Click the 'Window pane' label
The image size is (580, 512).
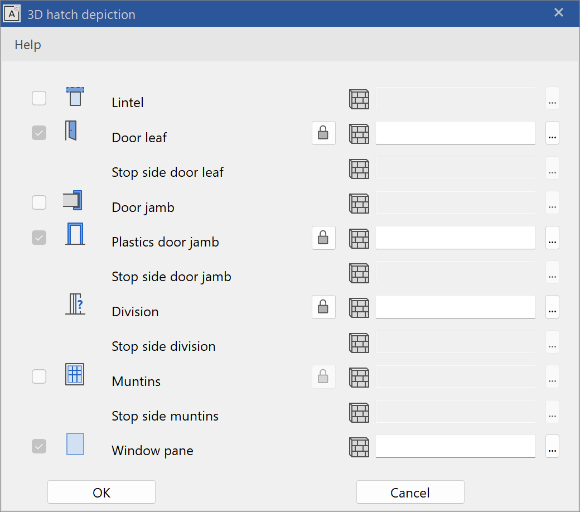[152, 451]
